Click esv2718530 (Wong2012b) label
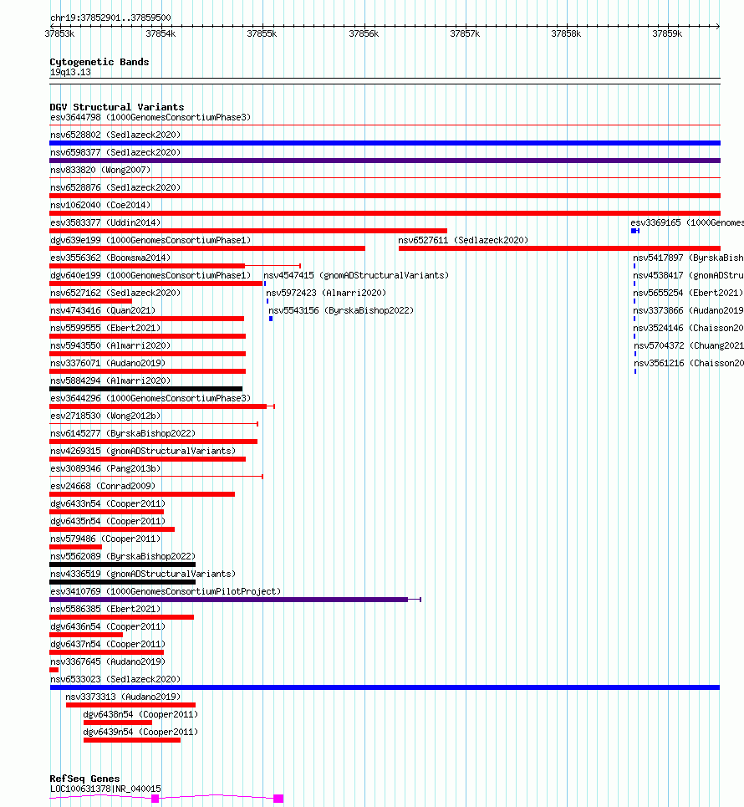 [105, 416]
